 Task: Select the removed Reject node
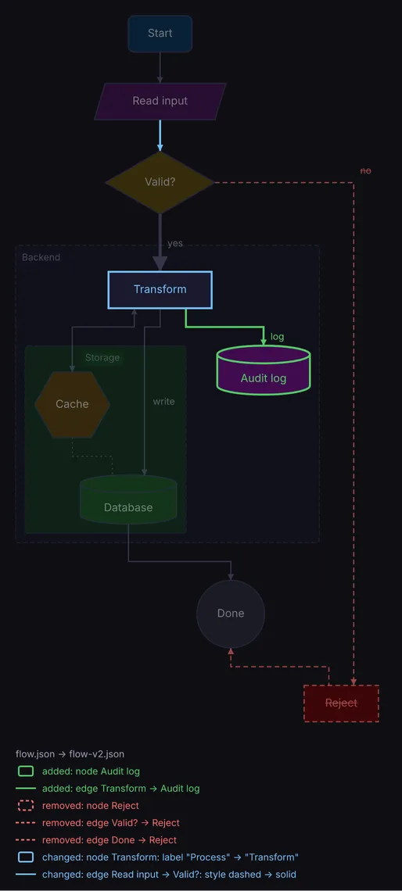[341, 703]
